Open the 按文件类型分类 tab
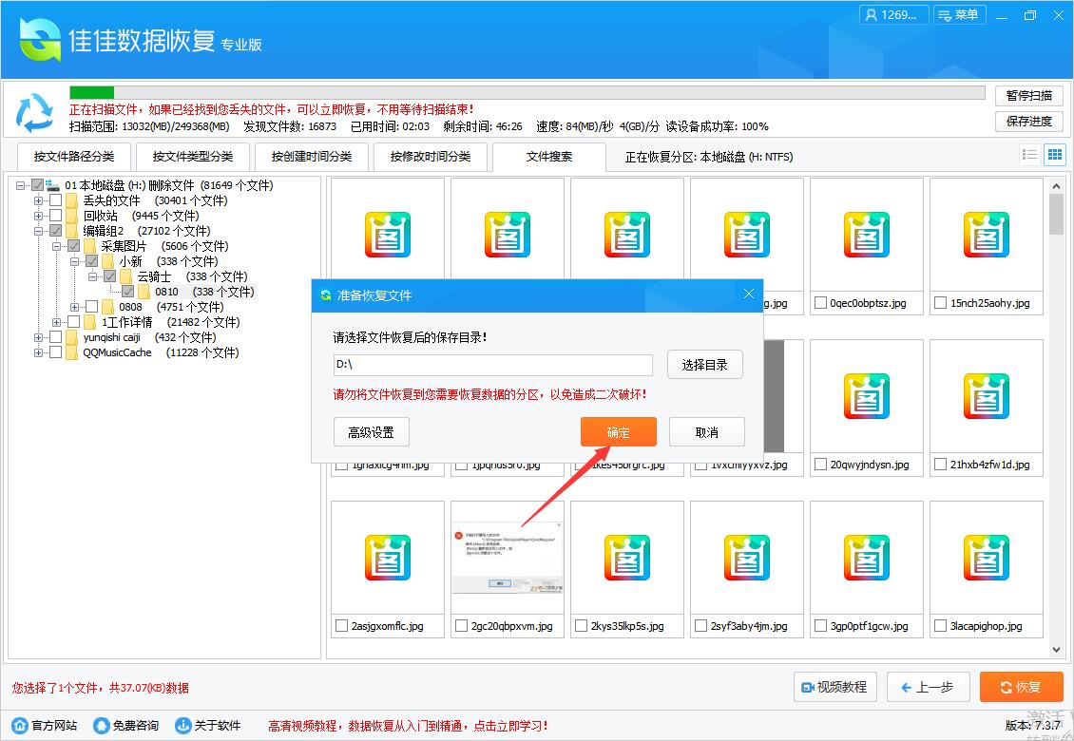The image size is (1074, 741). pyautogui.click(x=193, y=157)
